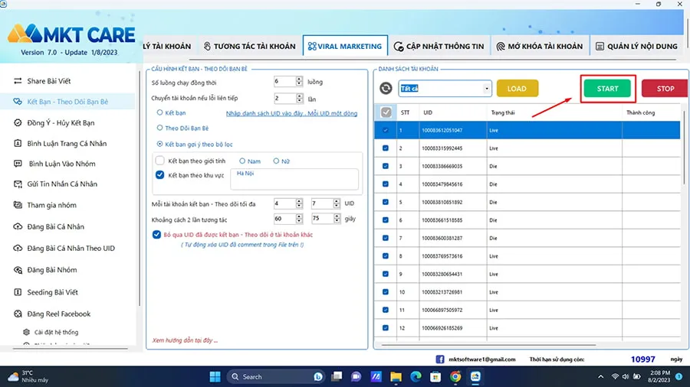Select the Theo Dõi Bạn Bè radio button
The height and width of the screenshot is (387, 690).
coord(159,128)
